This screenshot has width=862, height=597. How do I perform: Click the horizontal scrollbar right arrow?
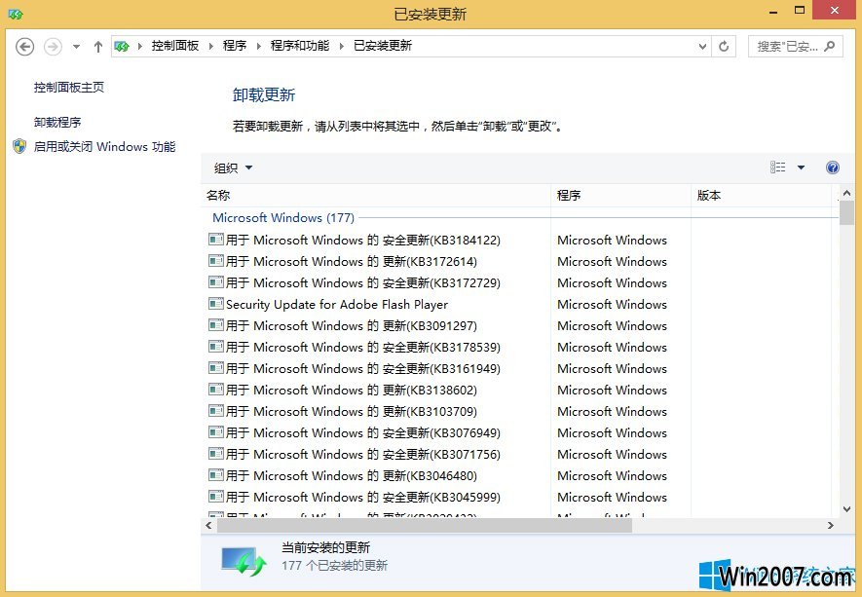pyautogui.click(x=831, y=526)
